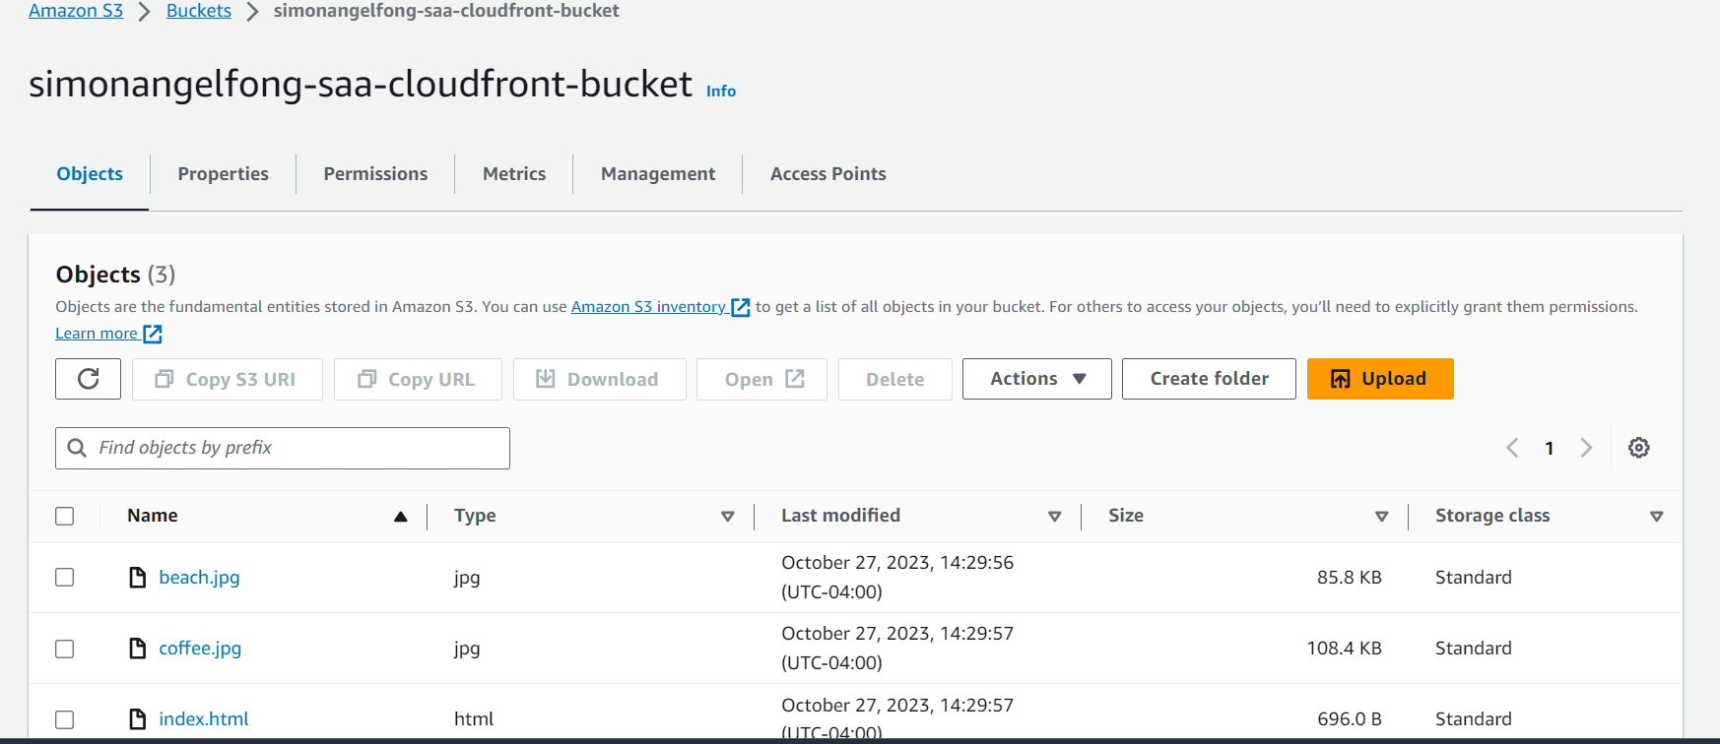Image resolution: width=1720 pixels, height=744 pixels.
Task: Click the Info link beside the bucket name
Action: click(x=721, y=91)
